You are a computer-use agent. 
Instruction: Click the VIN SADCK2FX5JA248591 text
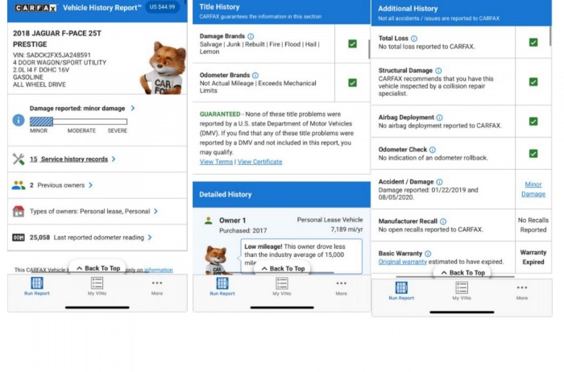pyautogui.click(x=52, y=55)
